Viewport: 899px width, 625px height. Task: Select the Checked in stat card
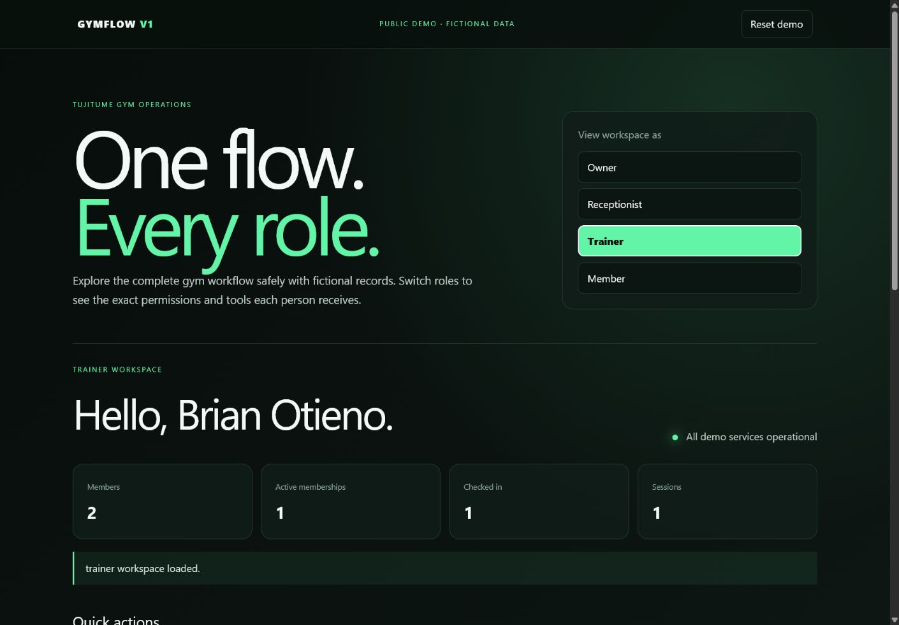539,501
